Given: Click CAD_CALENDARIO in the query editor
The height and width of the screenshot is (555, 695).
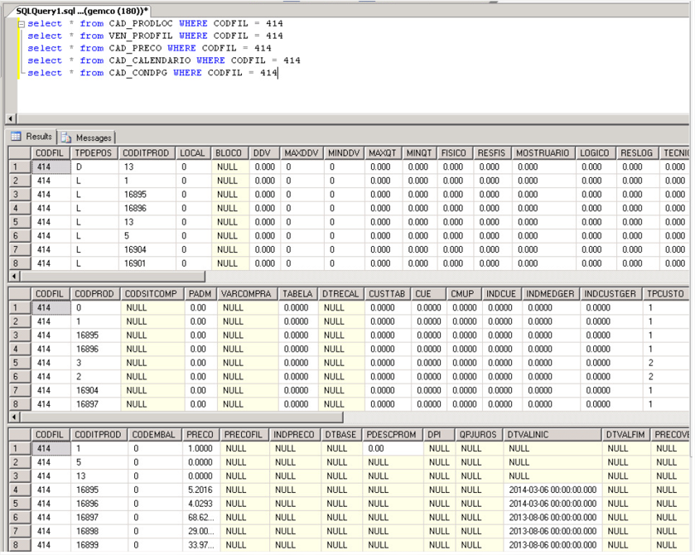Looking at the screenshot, I should pos(150,60).
